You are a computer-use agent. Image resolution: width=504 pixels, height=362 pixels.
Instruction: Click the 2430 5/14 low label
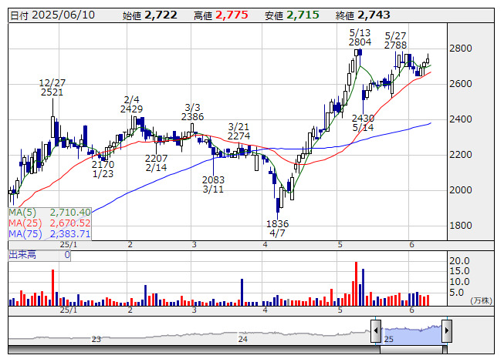coord(363,122)
